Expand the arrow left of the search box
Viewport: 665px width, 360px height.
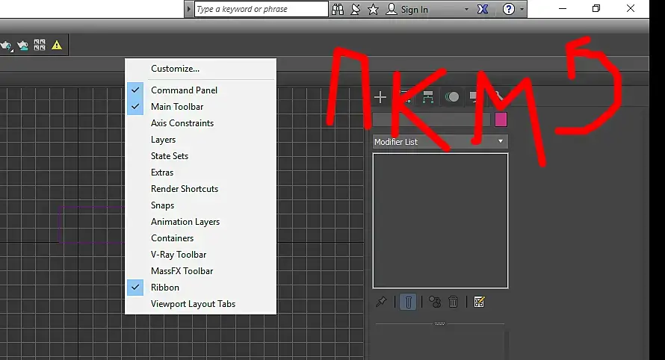pos(189,9)
